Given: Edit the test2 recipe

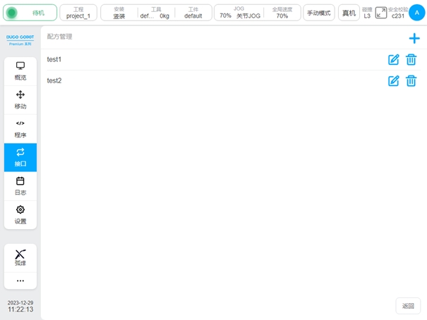Looking at the screenshot, I should [394, 81].
